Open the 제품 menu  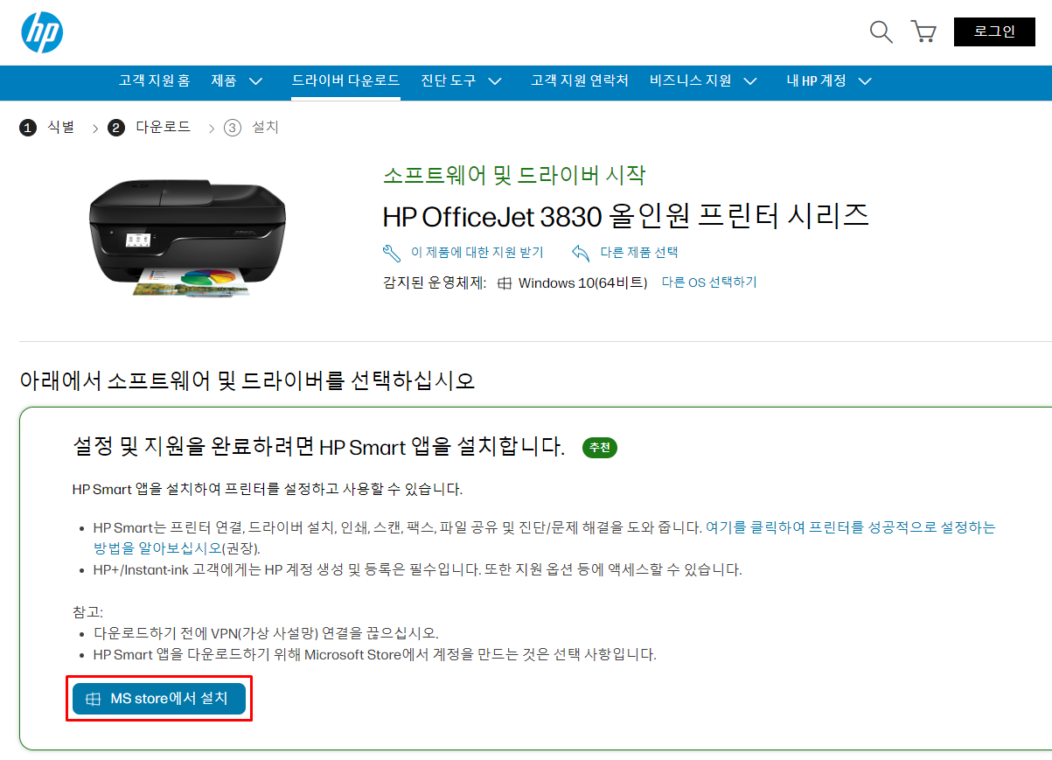pos(224,80)
